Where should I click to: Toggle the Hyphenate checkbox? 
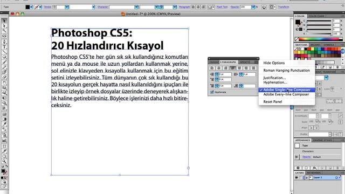212,92
